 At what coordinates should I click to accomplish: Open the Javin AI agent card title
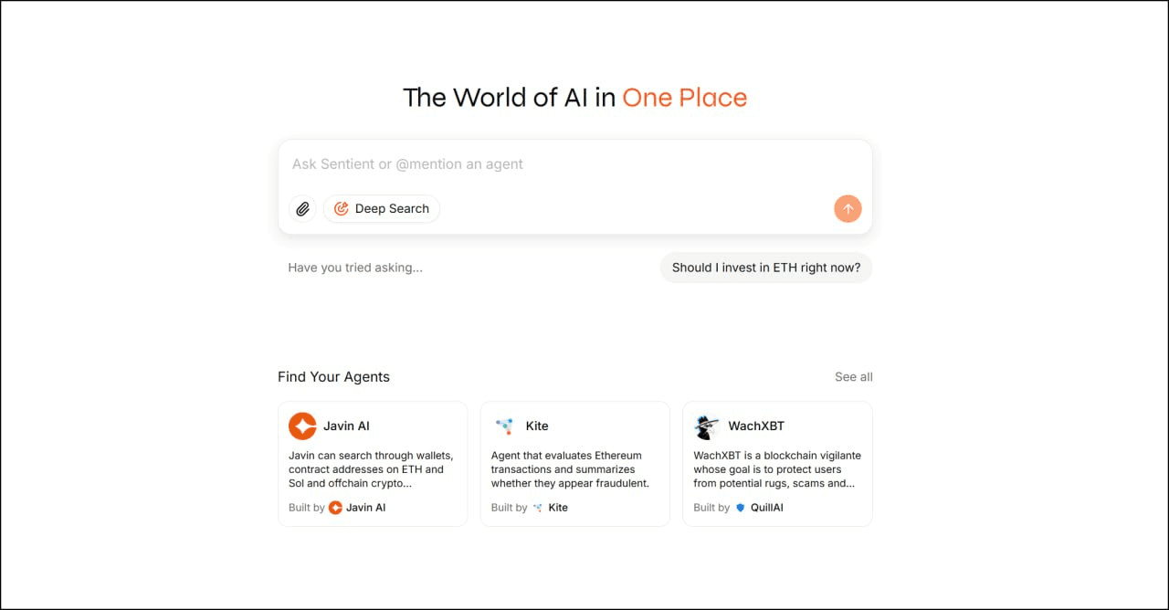click(346, 426)
